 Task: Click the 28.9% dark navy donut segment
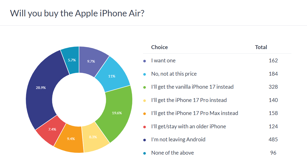[41, 88]
